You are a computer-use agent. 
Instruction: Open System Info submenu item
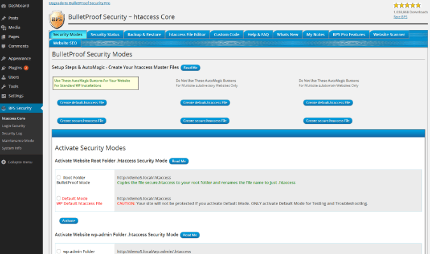pos(11,148)
